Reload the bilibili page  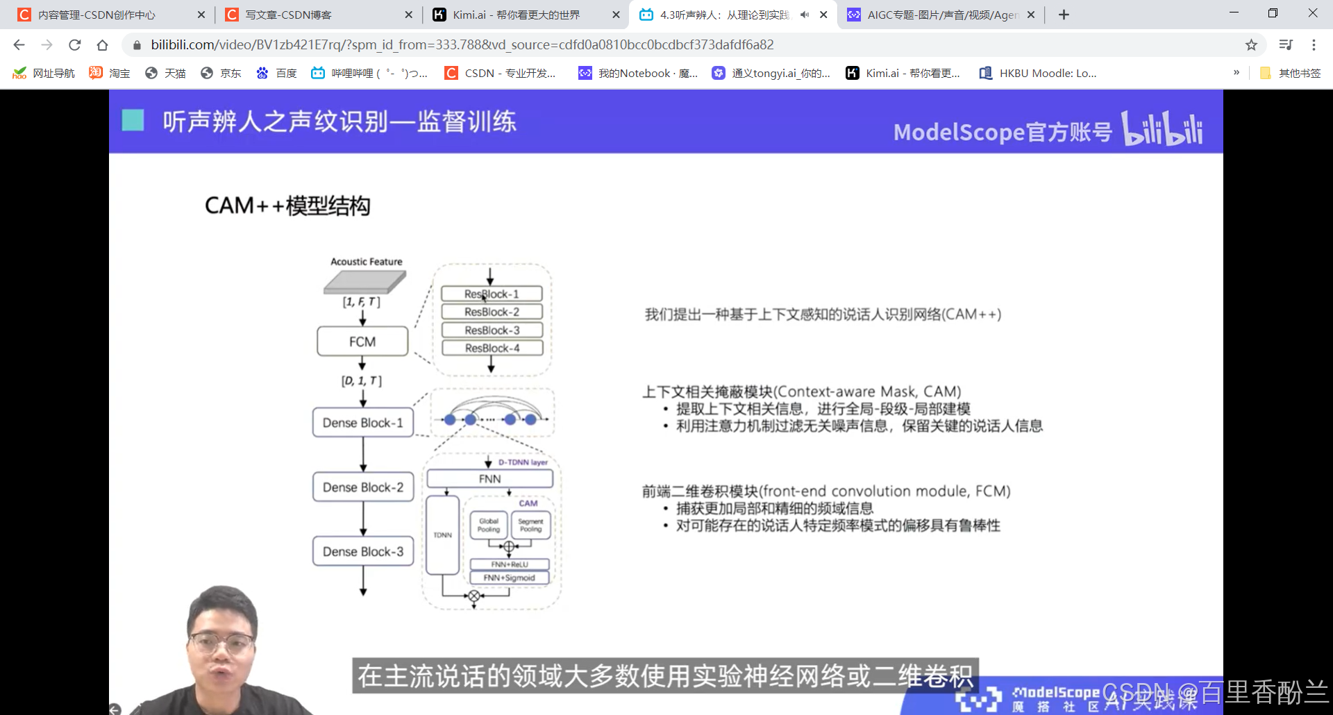(74, 45)
